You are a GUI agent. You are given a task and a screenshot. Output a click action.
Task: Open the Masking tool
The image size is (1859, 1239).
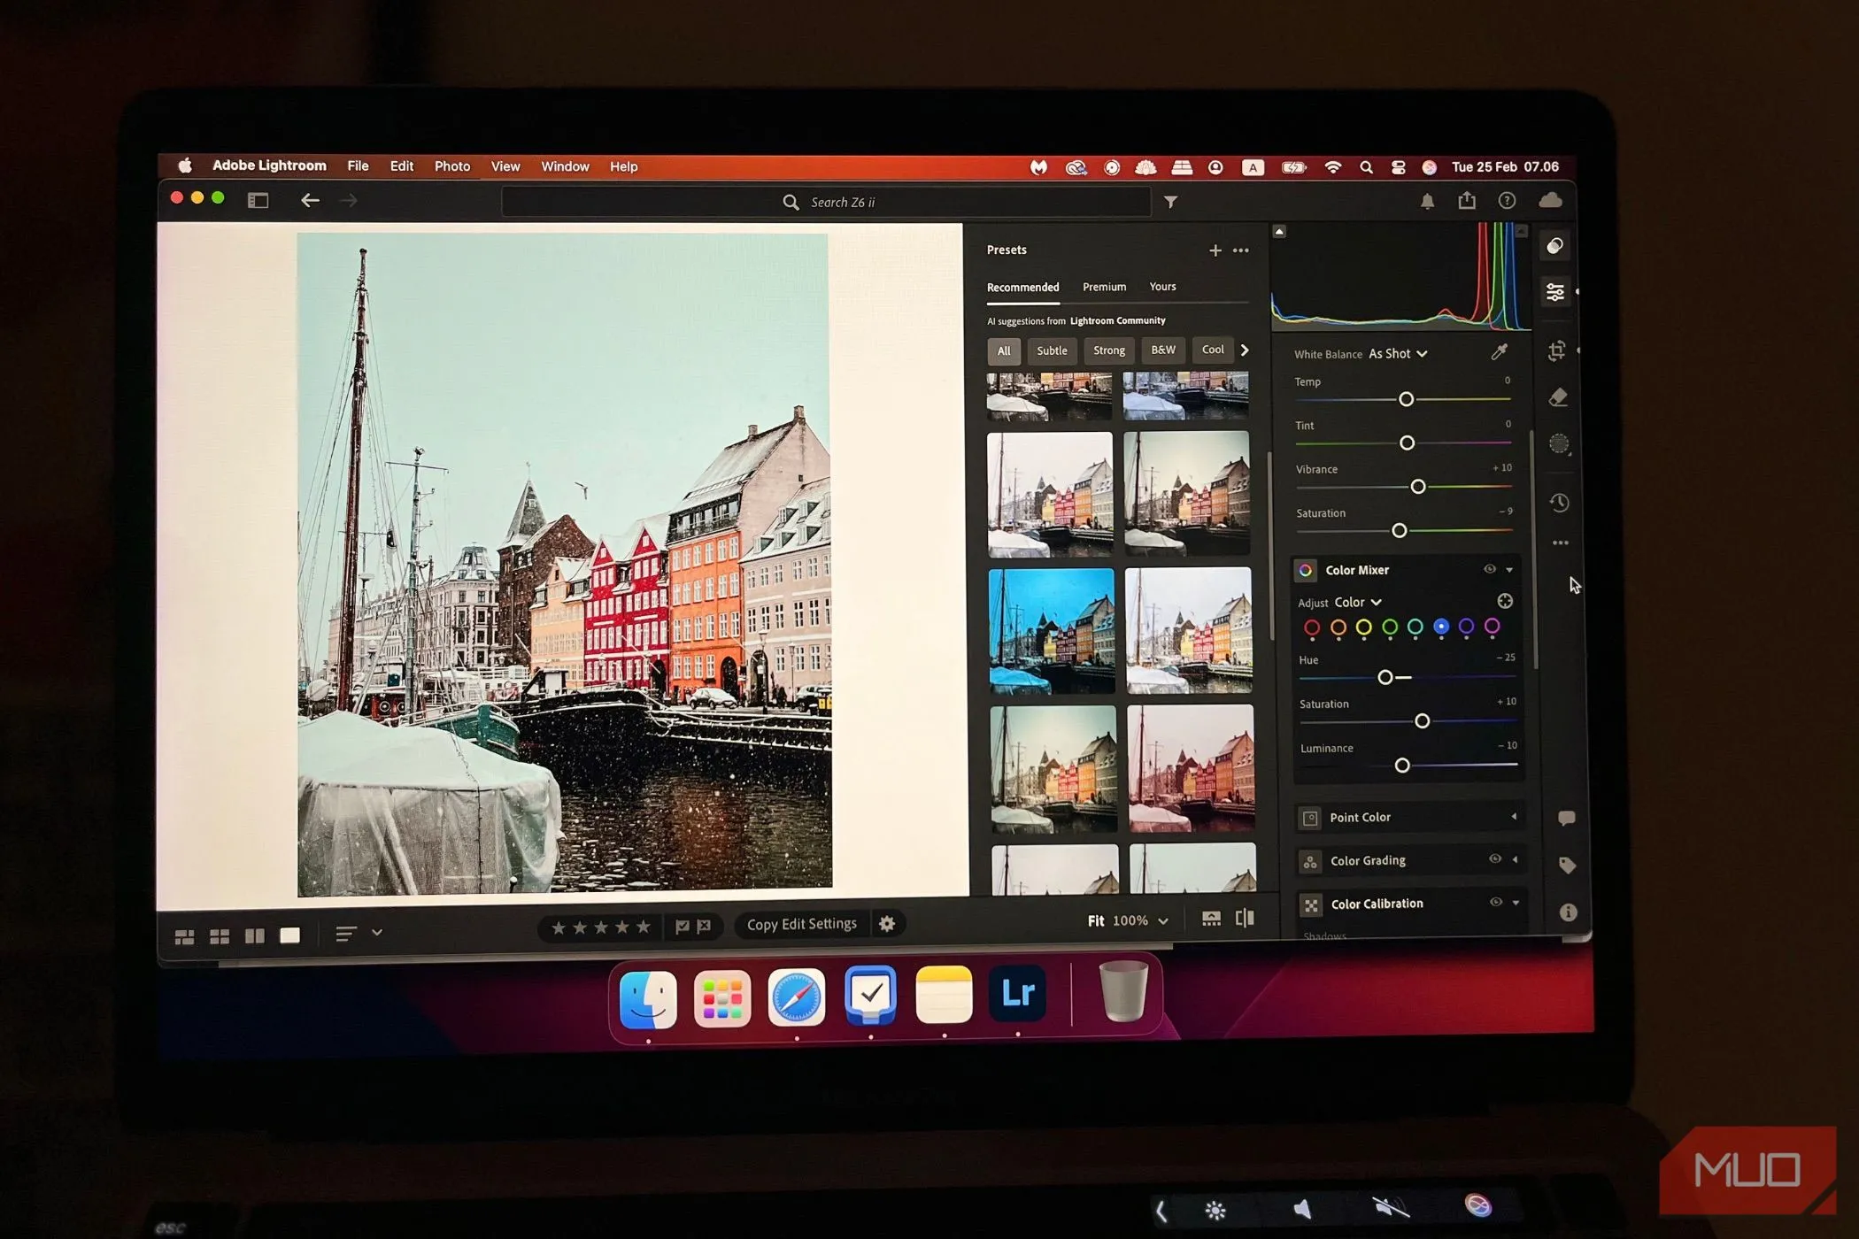click(x=1559, y=443)
